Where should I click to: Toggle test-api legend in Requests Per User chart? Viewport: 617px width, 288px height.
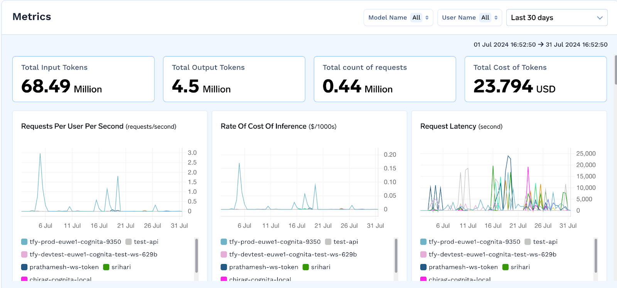(x=142, y=242)
